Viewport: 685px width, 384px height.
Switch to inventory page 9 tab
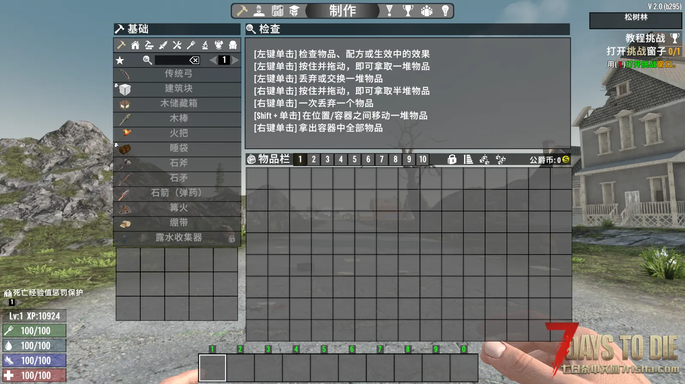pyautogui.click(x=409, y=159)
